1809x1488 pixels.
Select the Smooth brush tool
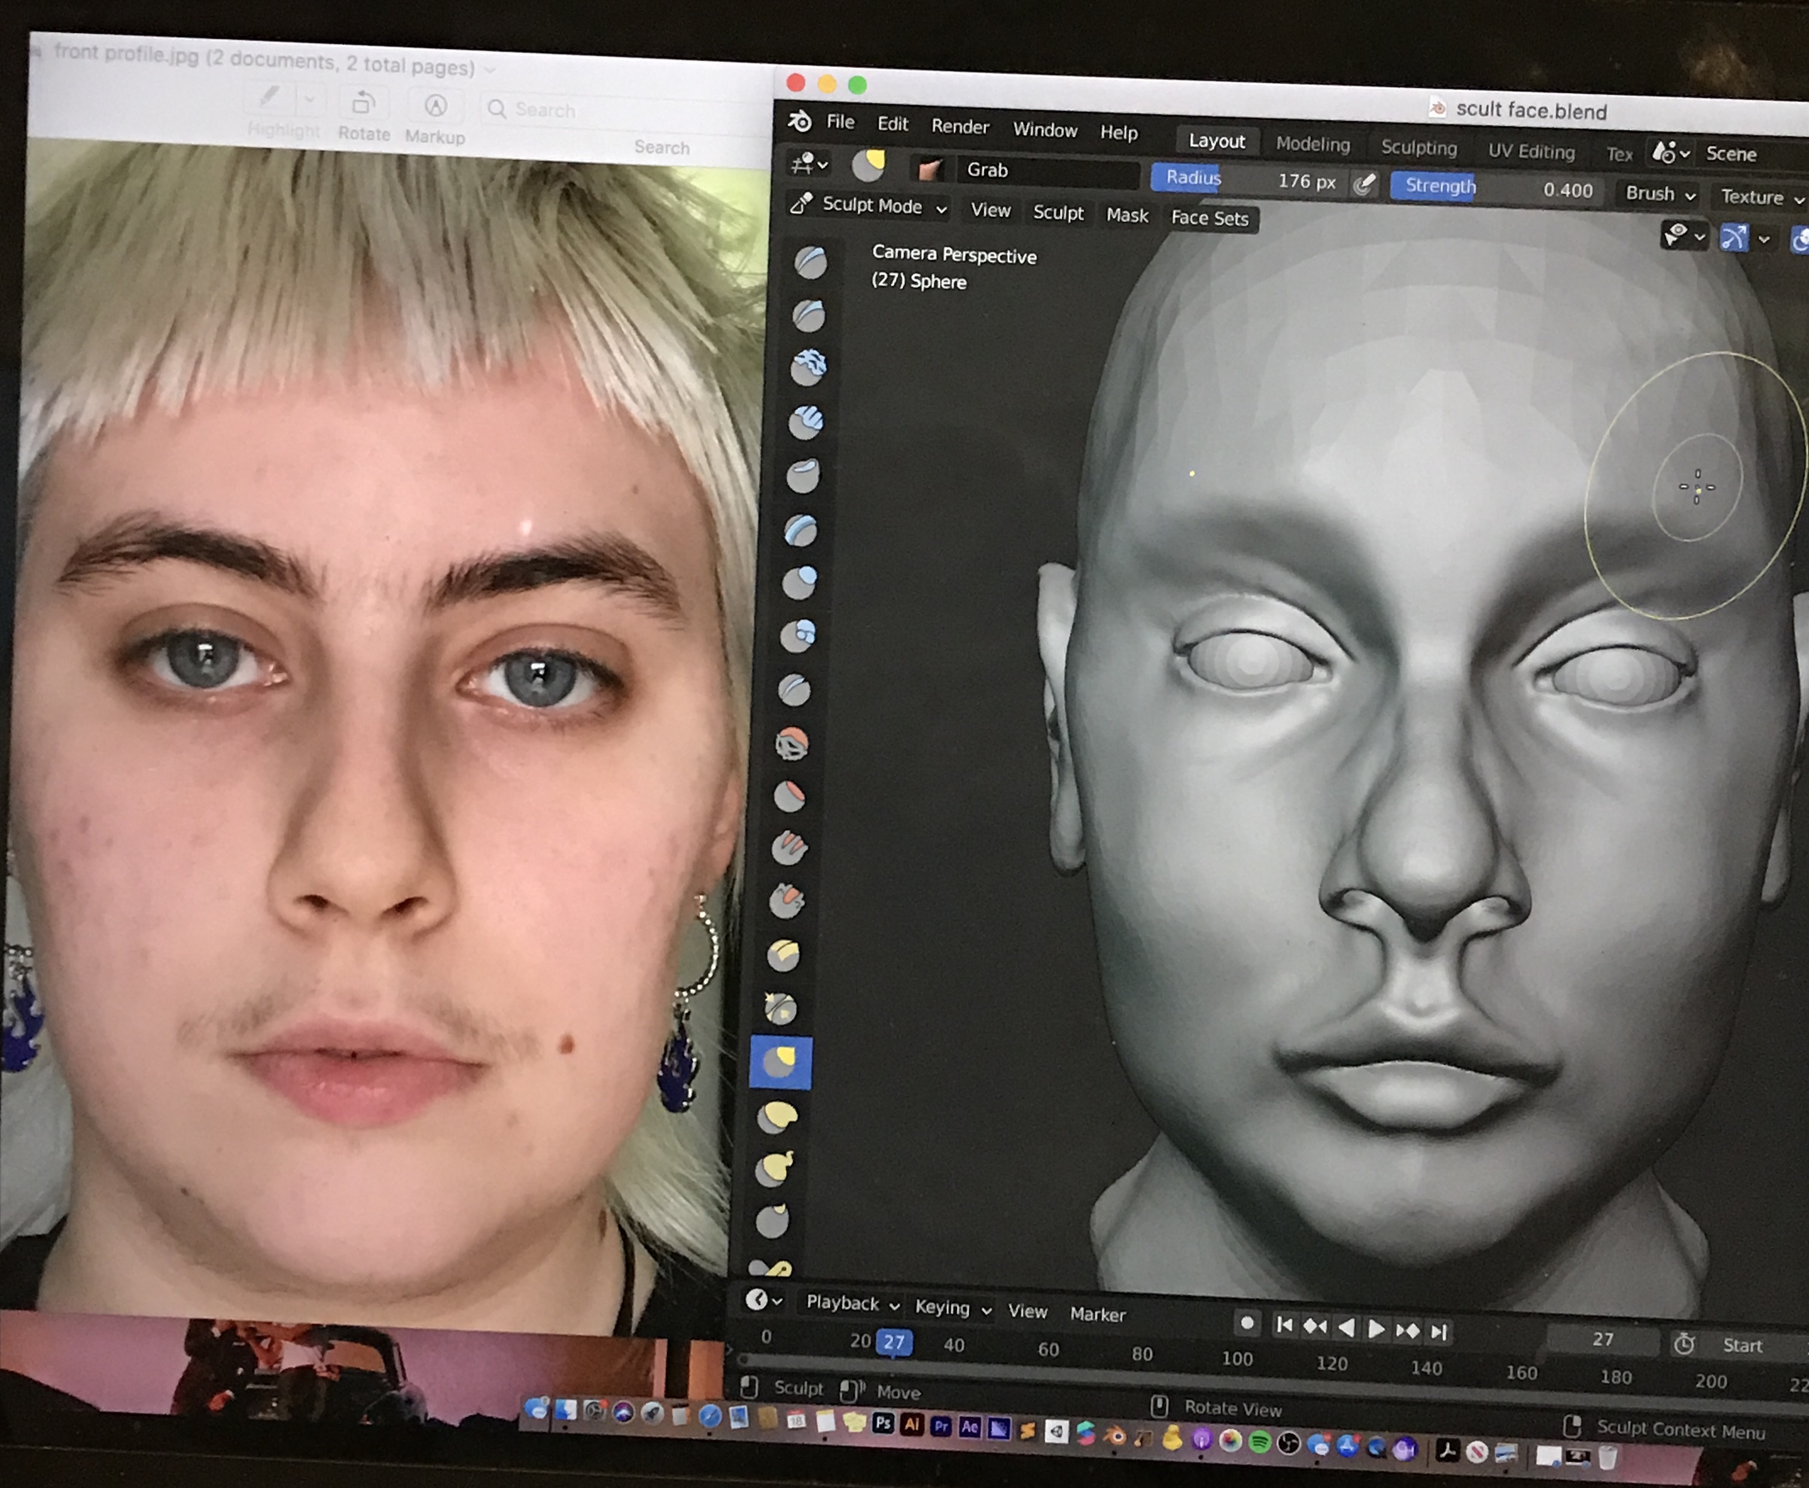pyautogui.click(x=793, y=743)
